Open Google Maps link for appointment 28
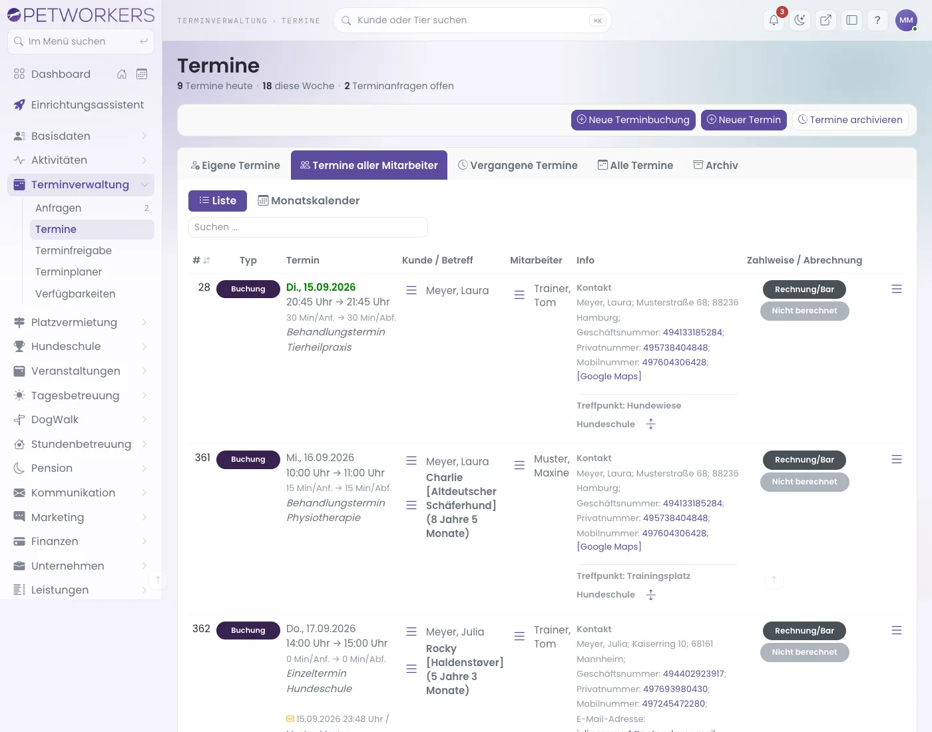 pyautogui.click(x=609, y=376)
